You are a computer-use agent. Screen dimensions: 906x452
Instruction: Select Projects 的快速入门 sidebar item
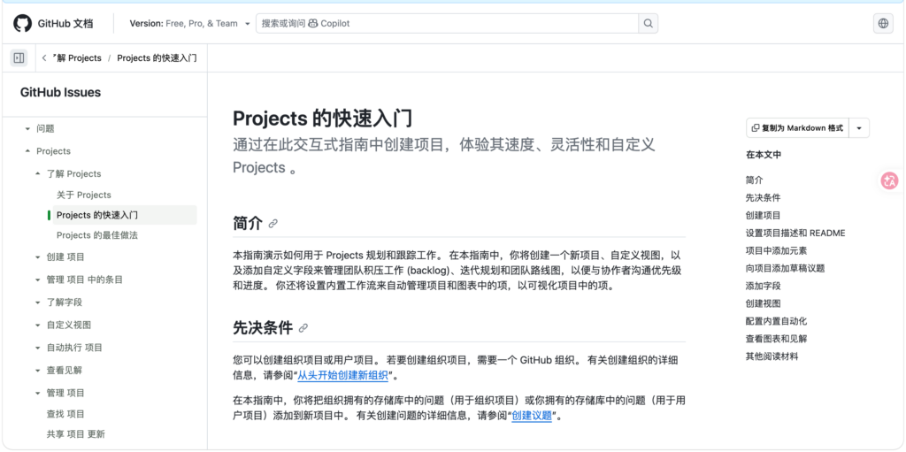tap(125, 215)
